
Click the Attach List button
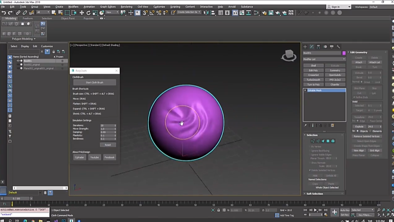click(375, 62)
